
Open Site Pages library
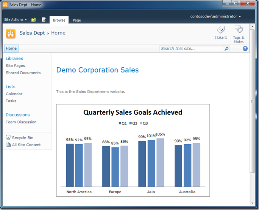(x=16, y=66)
